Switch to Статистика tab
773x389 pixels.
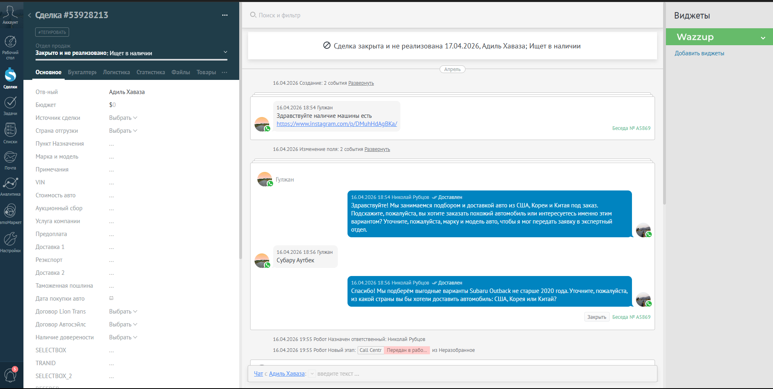151,72
